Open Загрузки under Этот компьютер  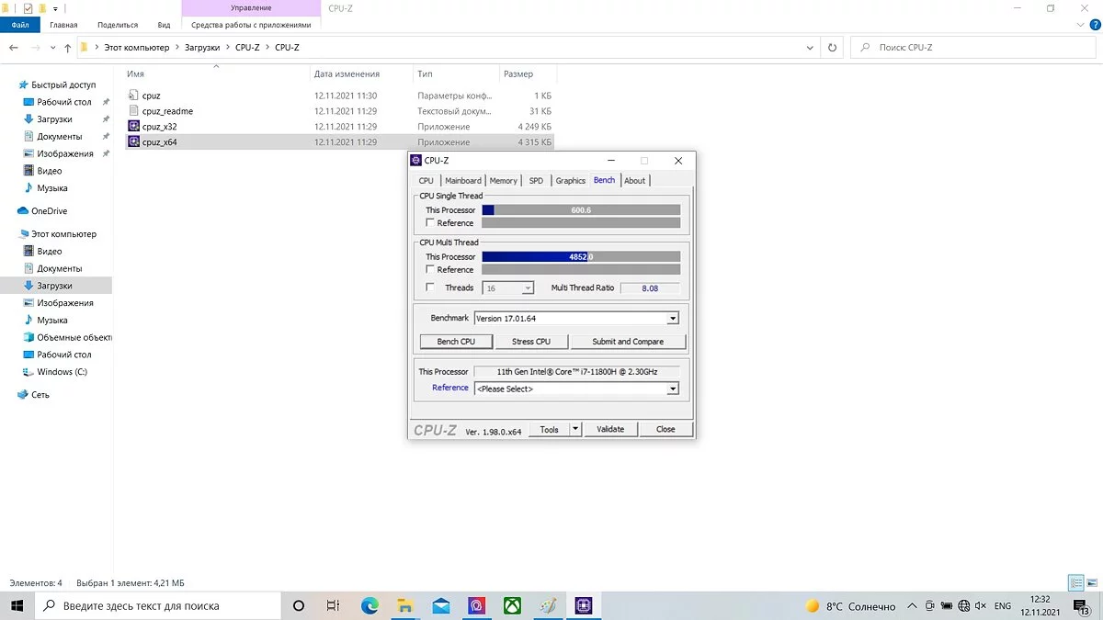(x=55, y=286)
